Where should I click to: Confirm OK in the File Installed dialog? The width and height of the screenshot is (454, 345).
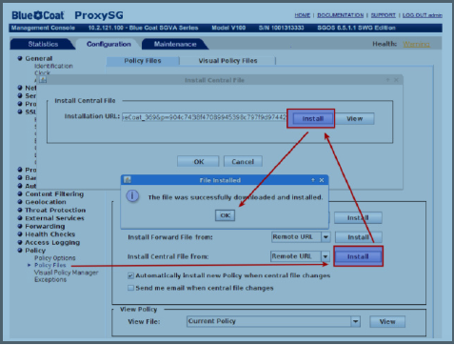click(x=226, y=215)
